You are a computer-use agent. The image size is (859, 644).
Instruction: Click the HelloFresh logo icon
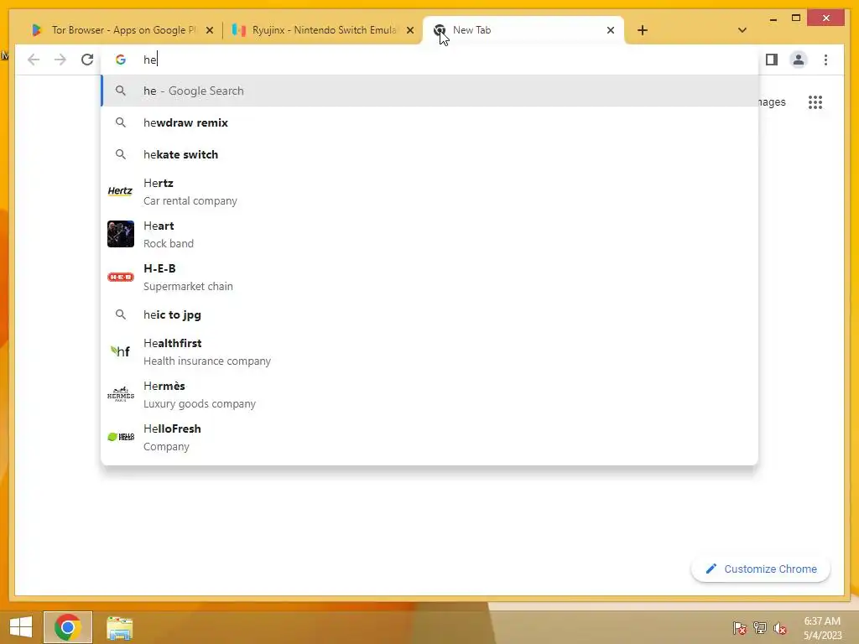point(121,436)
